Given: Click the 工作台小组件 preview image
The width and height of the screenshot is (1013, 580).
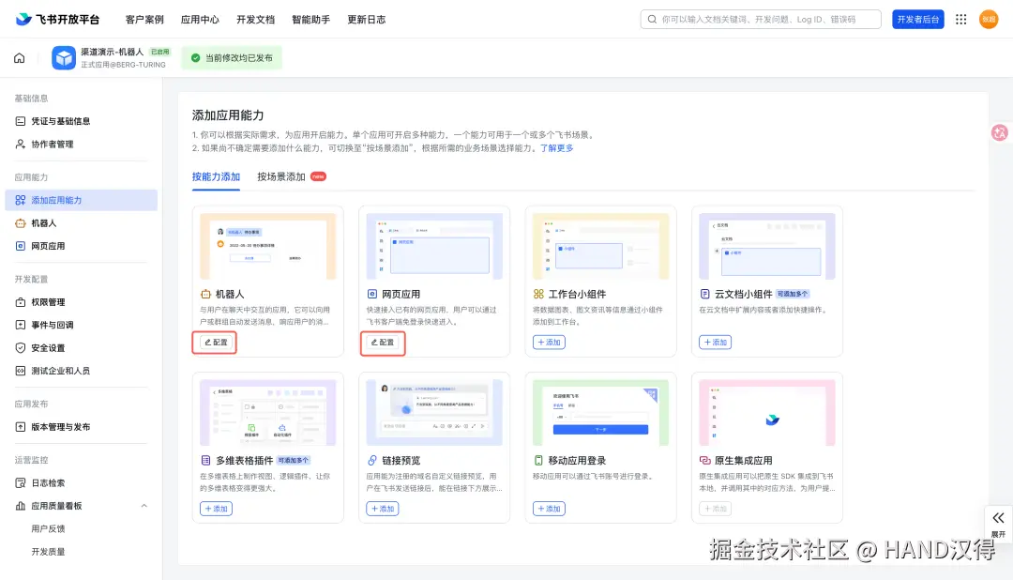Looking at the screenshot, I should 601,246.
